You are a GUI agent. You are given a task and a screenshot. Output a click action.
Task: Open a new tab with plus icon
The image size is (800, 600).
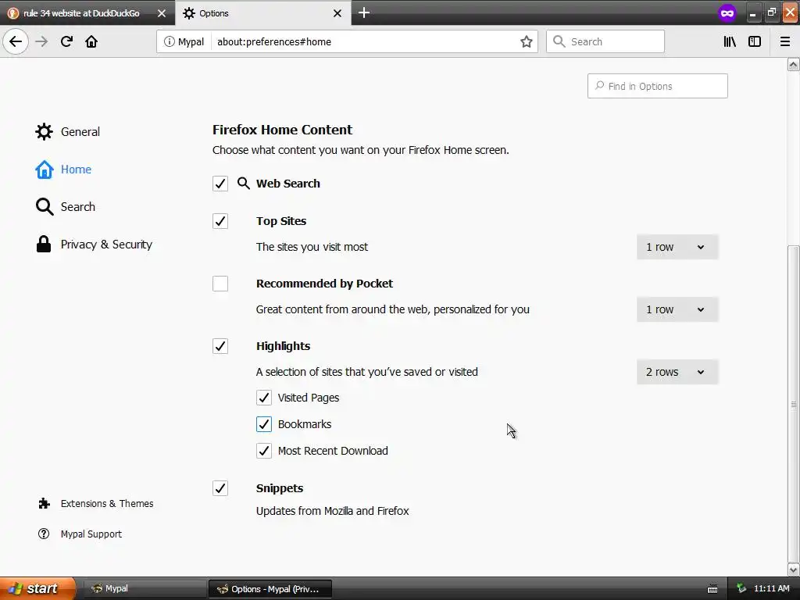coord(364,12)
